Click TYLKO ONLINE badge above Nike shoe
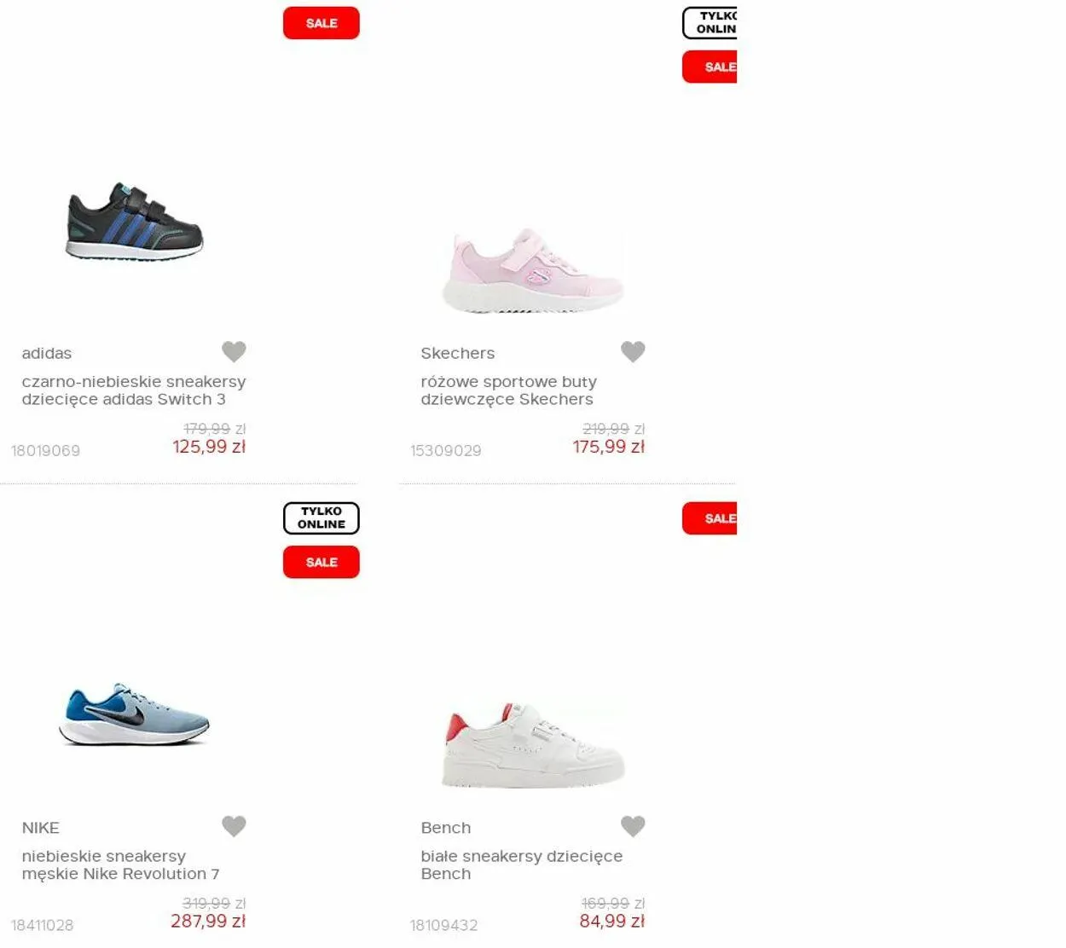 pos(322,517)
